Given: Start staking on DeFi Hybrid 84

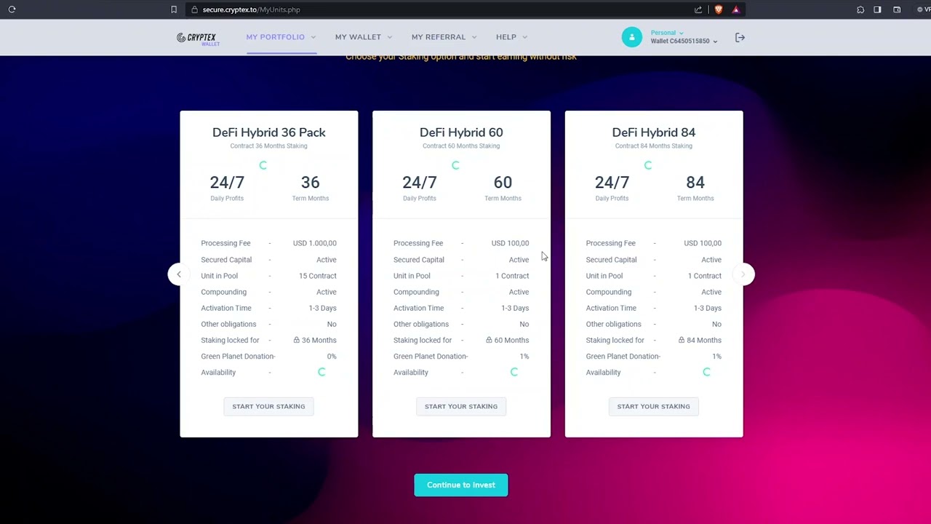Looking at the screenshot, I should tap(653, 406).
